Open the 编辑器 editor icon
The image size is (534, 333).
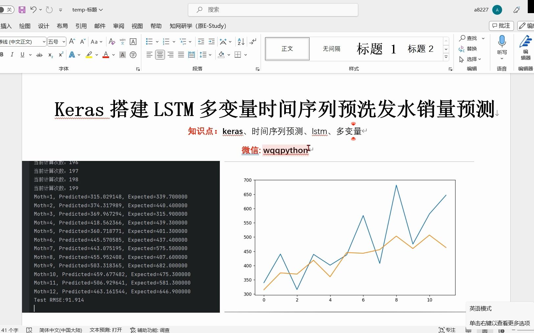click(x=525, y=48)
